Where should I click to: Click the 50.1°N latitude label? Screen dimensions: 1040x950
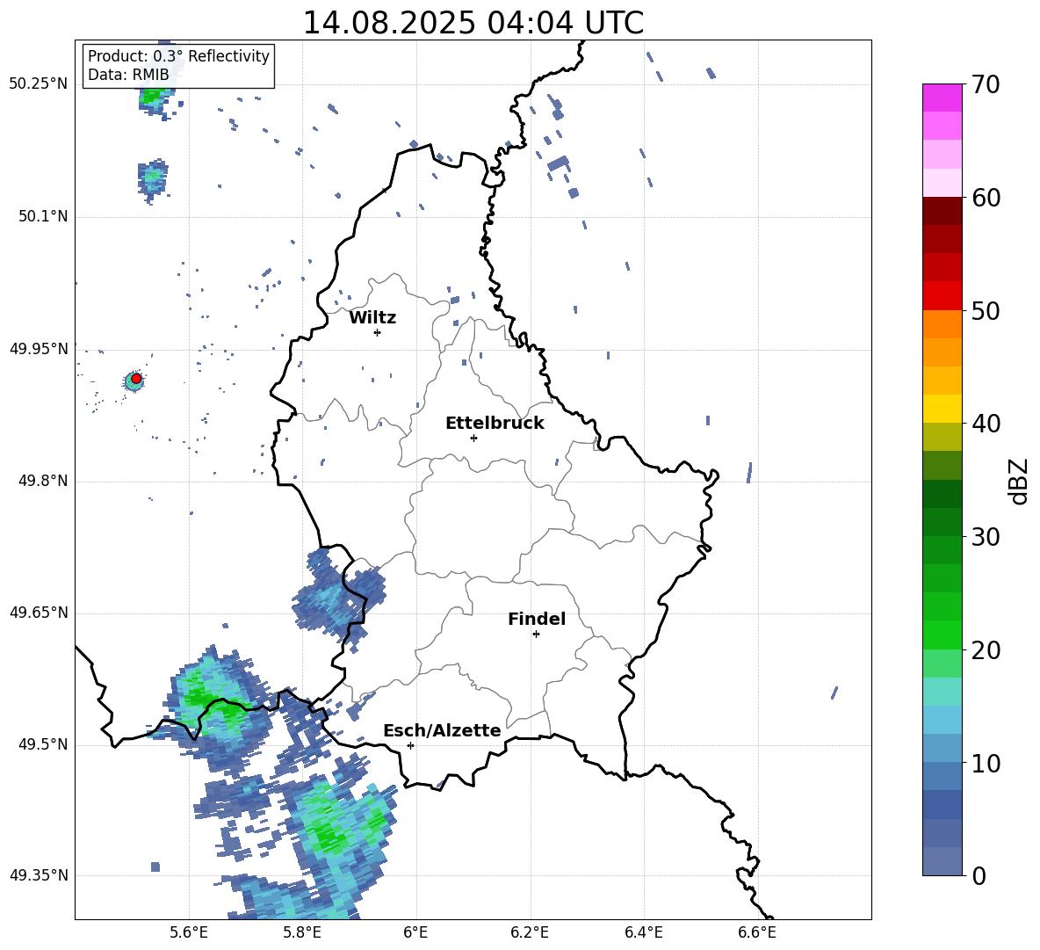43,216
